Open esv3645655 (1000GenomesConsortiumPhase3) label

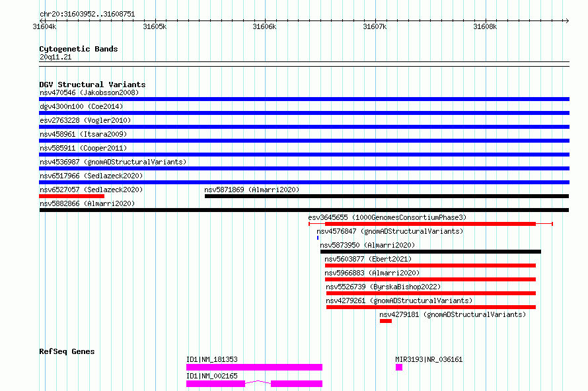tap(387, 217)
